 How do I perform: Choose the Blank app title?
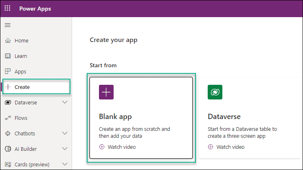(x=115, y=117)
